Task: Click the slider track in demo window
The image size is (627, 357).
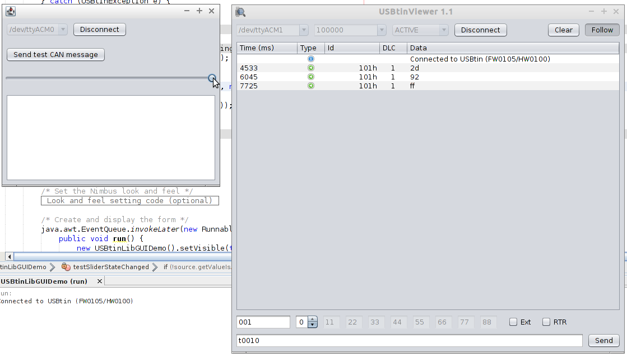Action: pyautogui.click(x=108, y=78)
